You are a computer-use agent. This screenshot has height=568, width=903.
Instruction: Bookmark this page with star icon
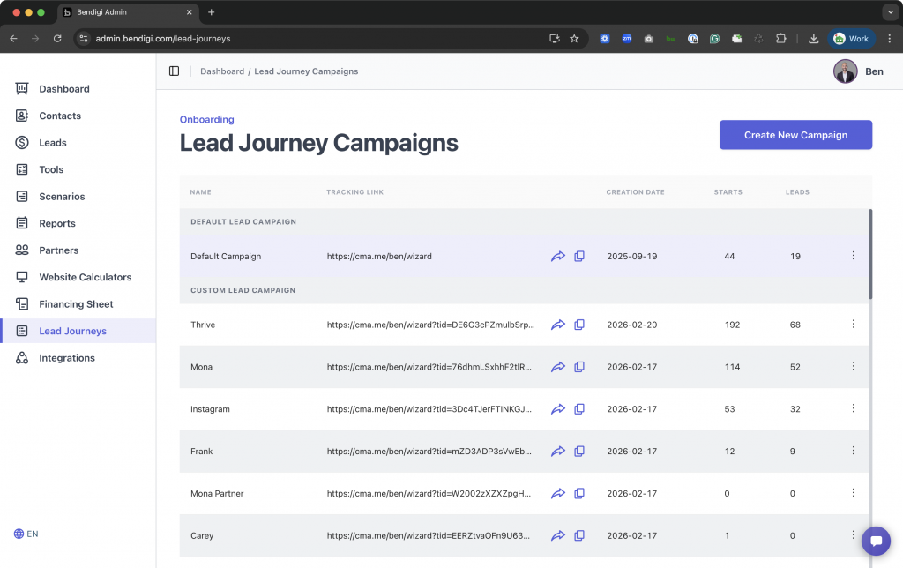coord(574,39)
